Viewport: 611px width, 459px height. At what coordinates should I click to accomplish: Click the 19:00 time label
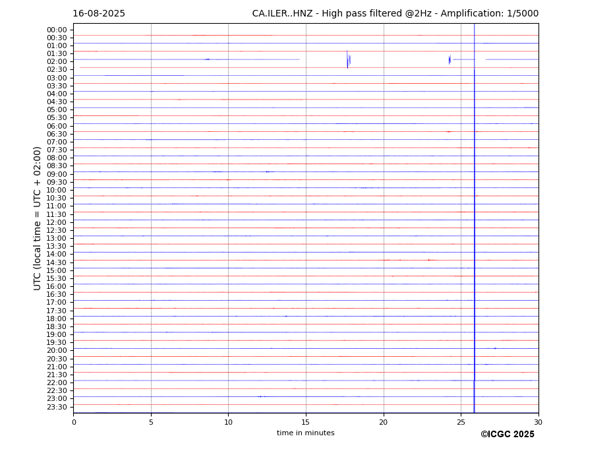pos(57,334)
